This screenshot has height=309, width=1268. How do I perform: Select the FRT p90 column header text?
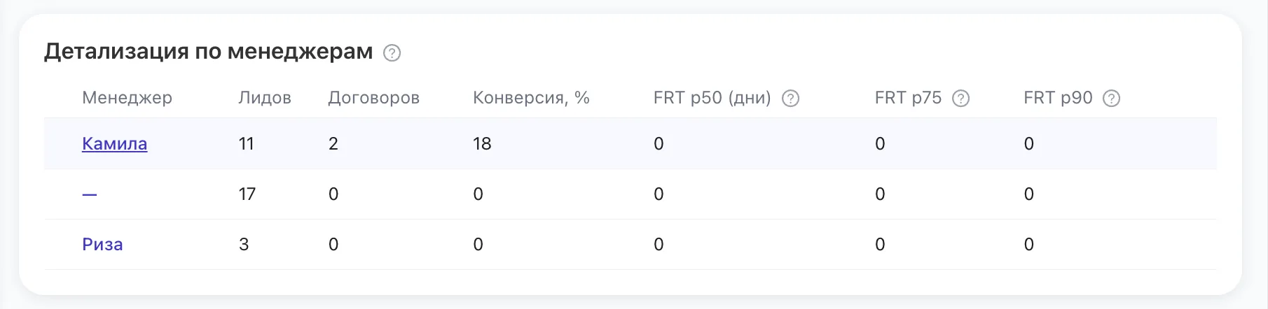1058,98
